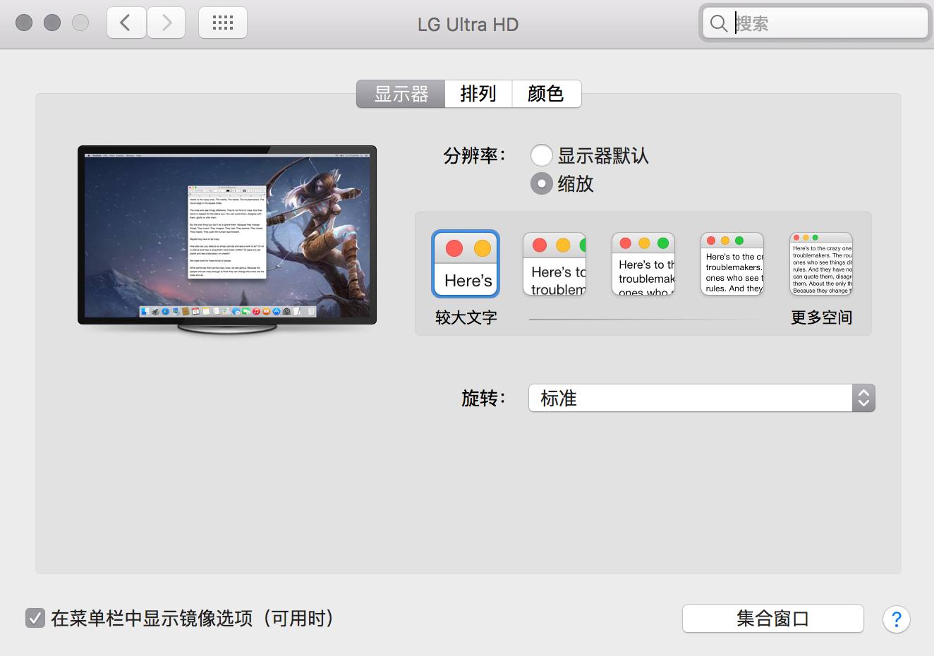Select the 缩放 resolution option

pos(541,184)
